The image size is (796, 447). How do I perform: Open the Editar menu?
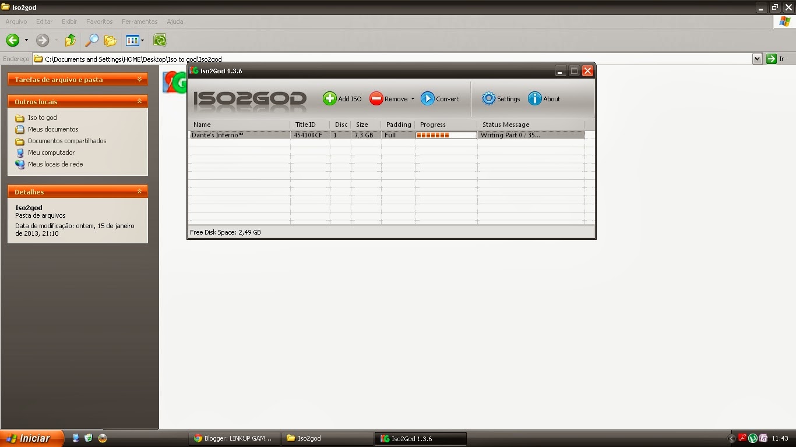click(x=44, y=22)
